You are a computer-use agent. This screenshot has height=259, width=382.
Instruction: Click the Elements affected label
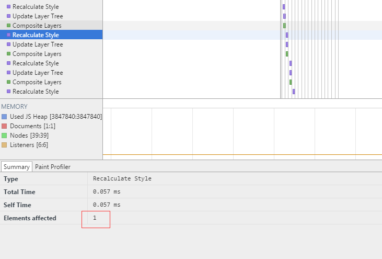[30, 218]
